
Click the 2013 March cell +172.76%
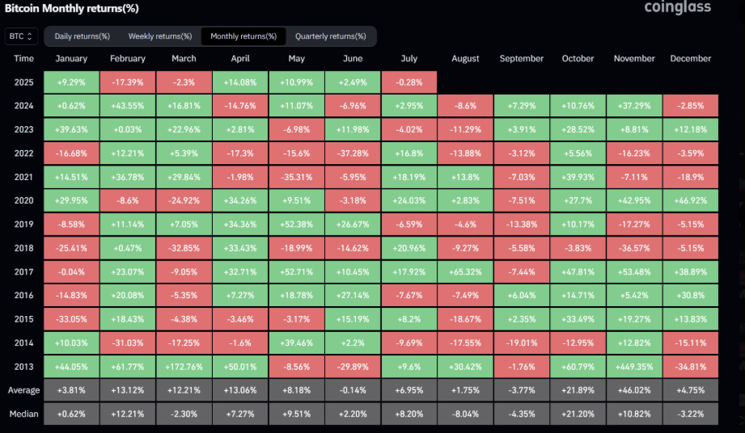[x=184, y=367]
